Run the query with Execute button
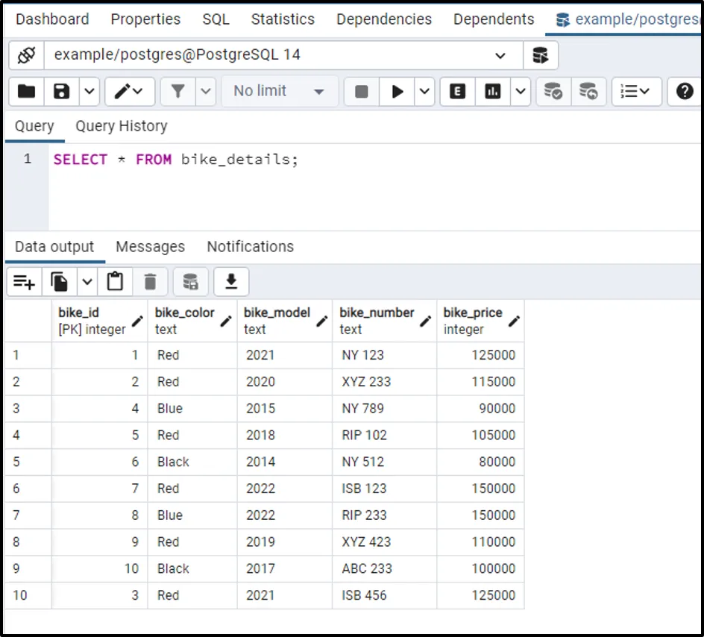Image resolution: width=704 pixels, height=637 pixels. click(397, 91)
